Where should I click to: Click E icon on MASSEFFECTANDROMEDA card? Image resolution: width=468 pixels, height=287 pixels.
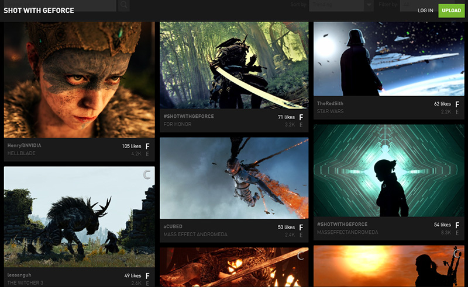click(457, 233)
